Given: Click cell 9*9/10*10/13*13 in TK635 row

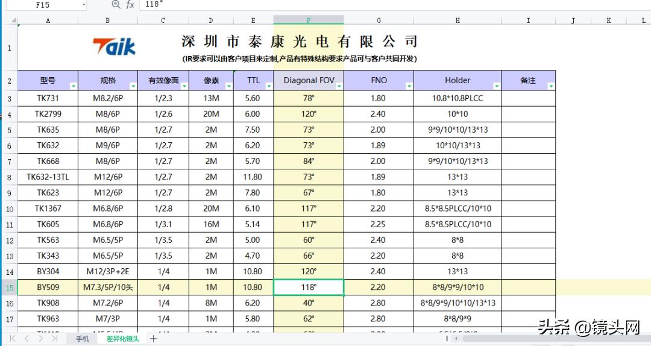Looking at the screenshot, I should (458, 130).
